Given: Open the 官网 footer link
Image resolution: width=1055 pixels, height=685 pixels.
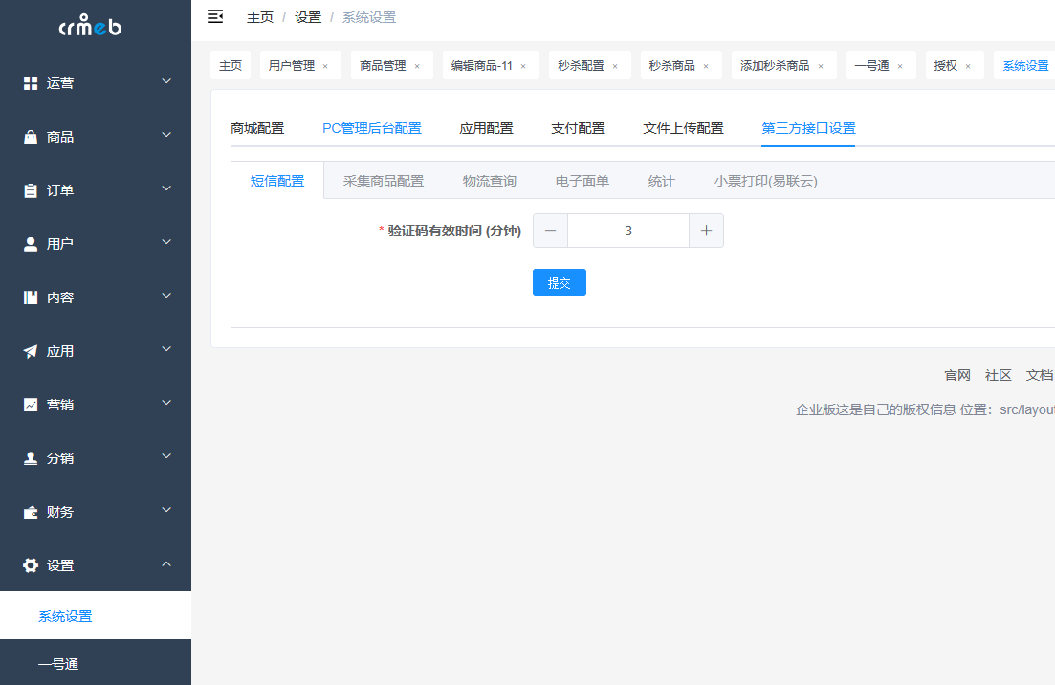Looking at the screenshot, I should (x=957, y=375).
